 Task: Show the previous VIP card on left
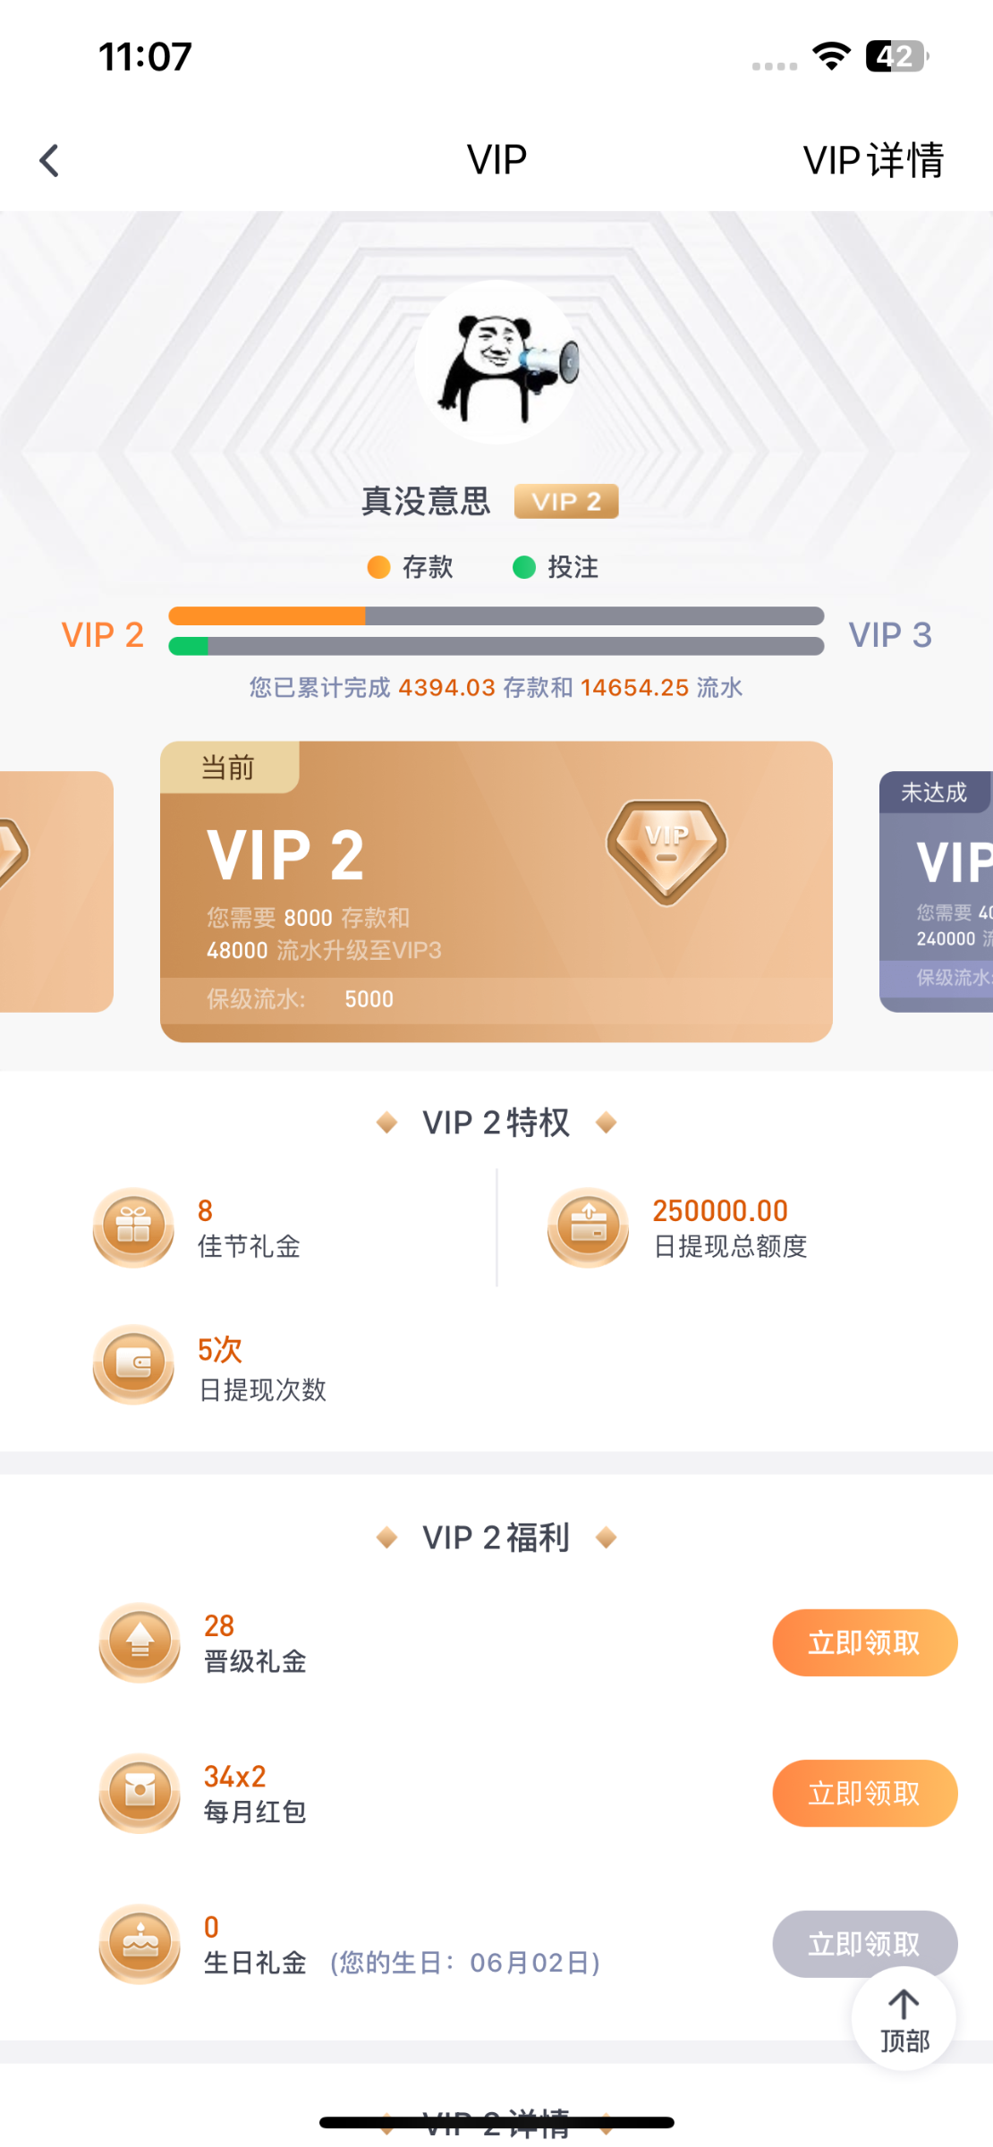(x=55, y=891)
